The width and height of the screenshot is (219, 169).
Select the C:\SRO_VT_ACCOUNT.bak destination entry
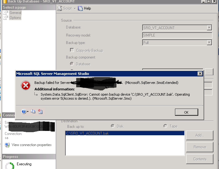point(125,133)
